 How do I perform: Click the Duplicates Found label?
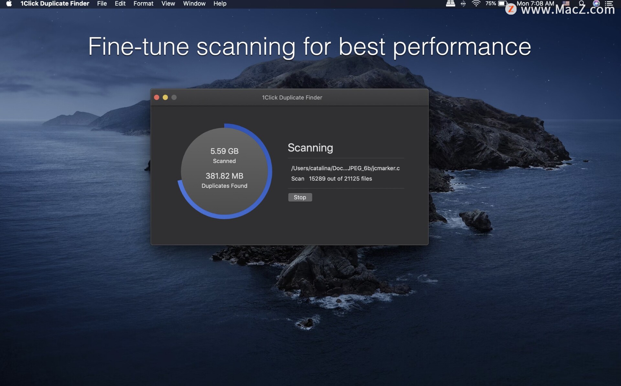coord(224,186)
